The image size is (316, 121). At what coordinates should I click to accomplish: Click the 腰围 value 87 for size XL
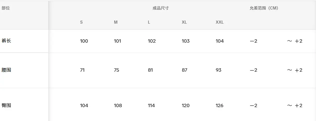184,70
